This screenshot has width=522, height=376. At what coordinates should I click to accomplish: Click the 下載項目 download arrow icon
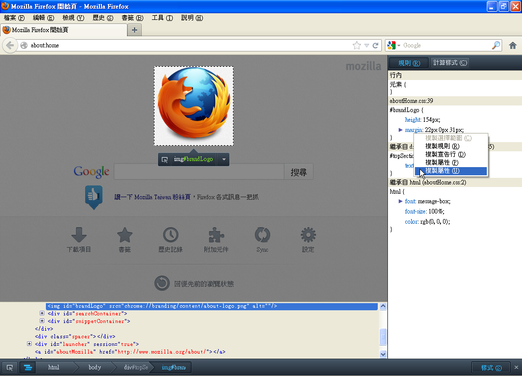tap(79, 235)
